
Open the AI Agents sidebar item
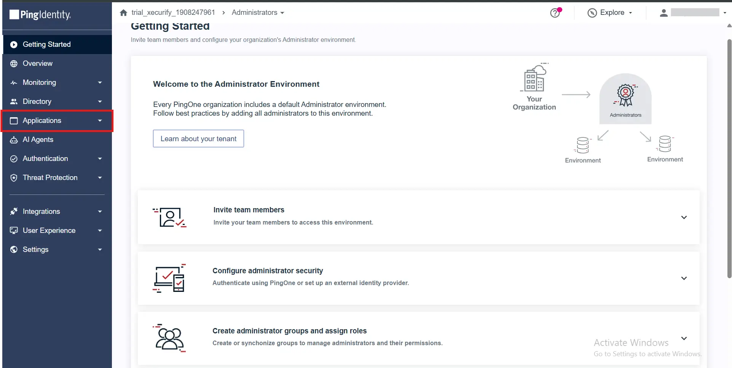coord(57,140)
